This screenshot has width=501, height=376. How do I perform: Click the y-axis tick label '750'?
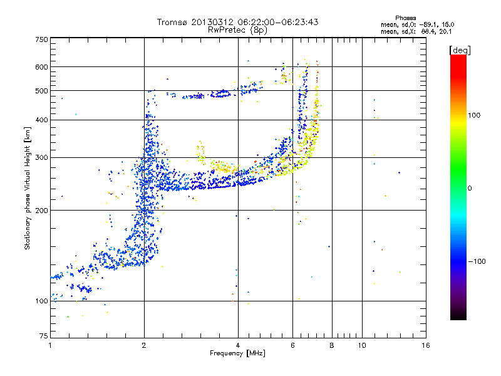coord(41,39)
